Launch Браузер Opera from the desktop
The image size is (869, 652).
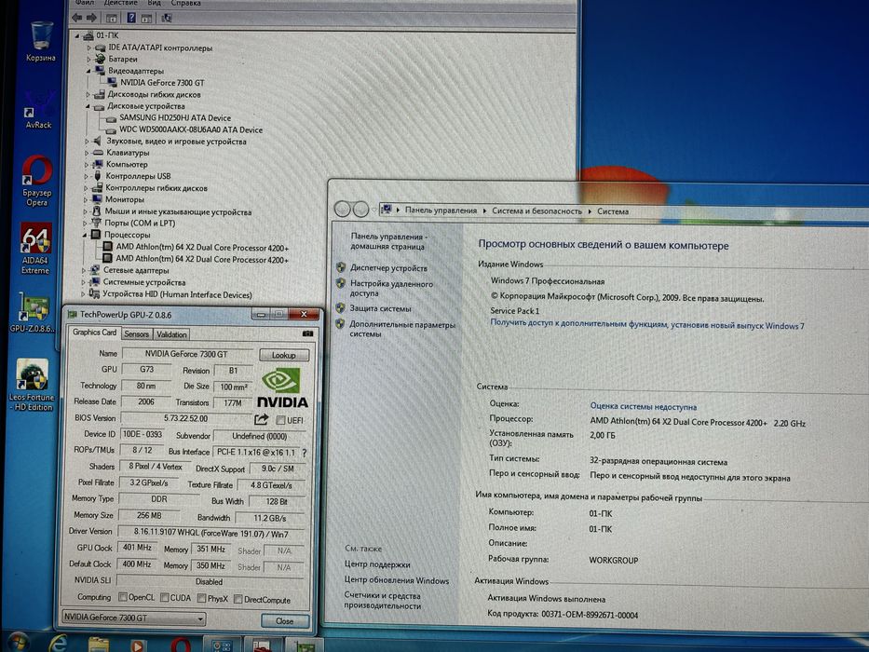pyautogui.click(x=37, y=180)
